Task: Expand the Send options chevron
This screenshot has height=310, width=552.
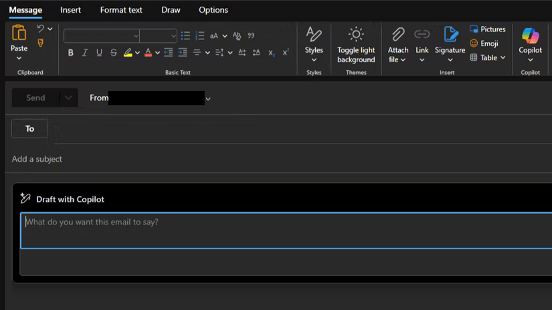Action: tap(68, 98)
